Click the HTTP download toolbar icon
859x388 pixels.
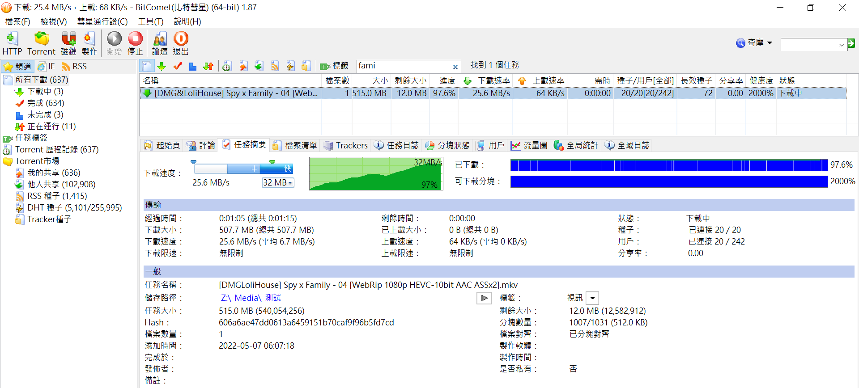click(12, 43)
